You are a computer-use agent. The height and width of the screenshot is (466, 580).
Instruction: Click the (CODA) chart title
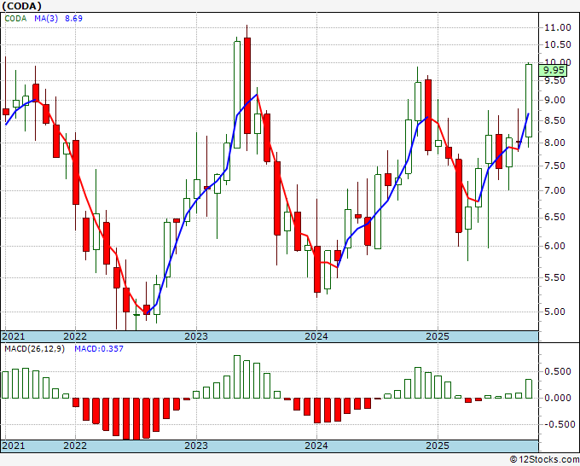(x=22, y=6)
